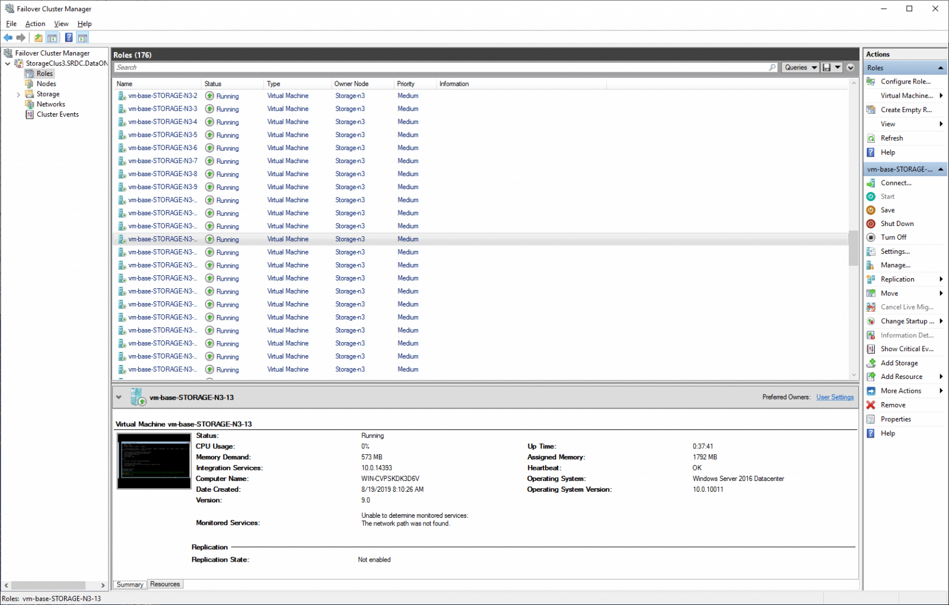The width and height of the screenshot is (949, 605).
Task: Open the save query dropdown arrow
Action: point(837,68)
